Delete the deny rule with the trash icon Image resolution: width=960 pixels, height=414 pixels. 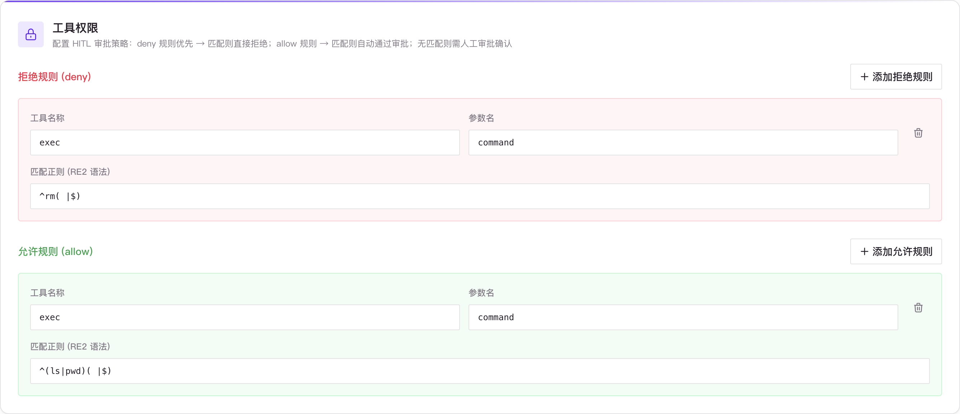click(x=918, y=133)
